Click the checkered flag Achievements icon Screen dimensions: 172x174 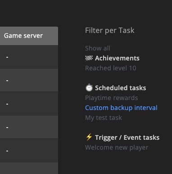[89, 58]
